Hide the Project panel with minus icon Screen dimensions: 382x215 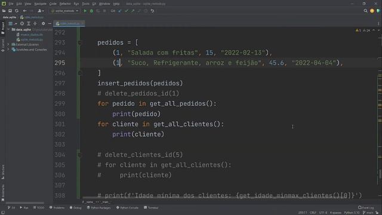[50, 24]
